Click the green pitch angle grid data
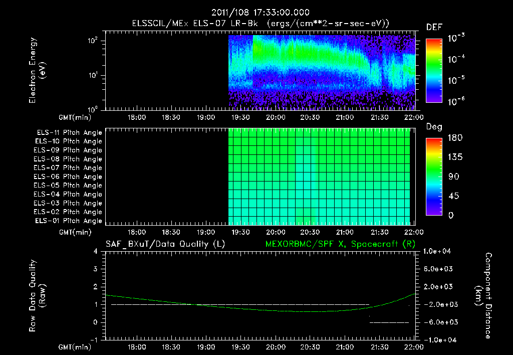This screenshot has width=513, height=355. point(319,176)
